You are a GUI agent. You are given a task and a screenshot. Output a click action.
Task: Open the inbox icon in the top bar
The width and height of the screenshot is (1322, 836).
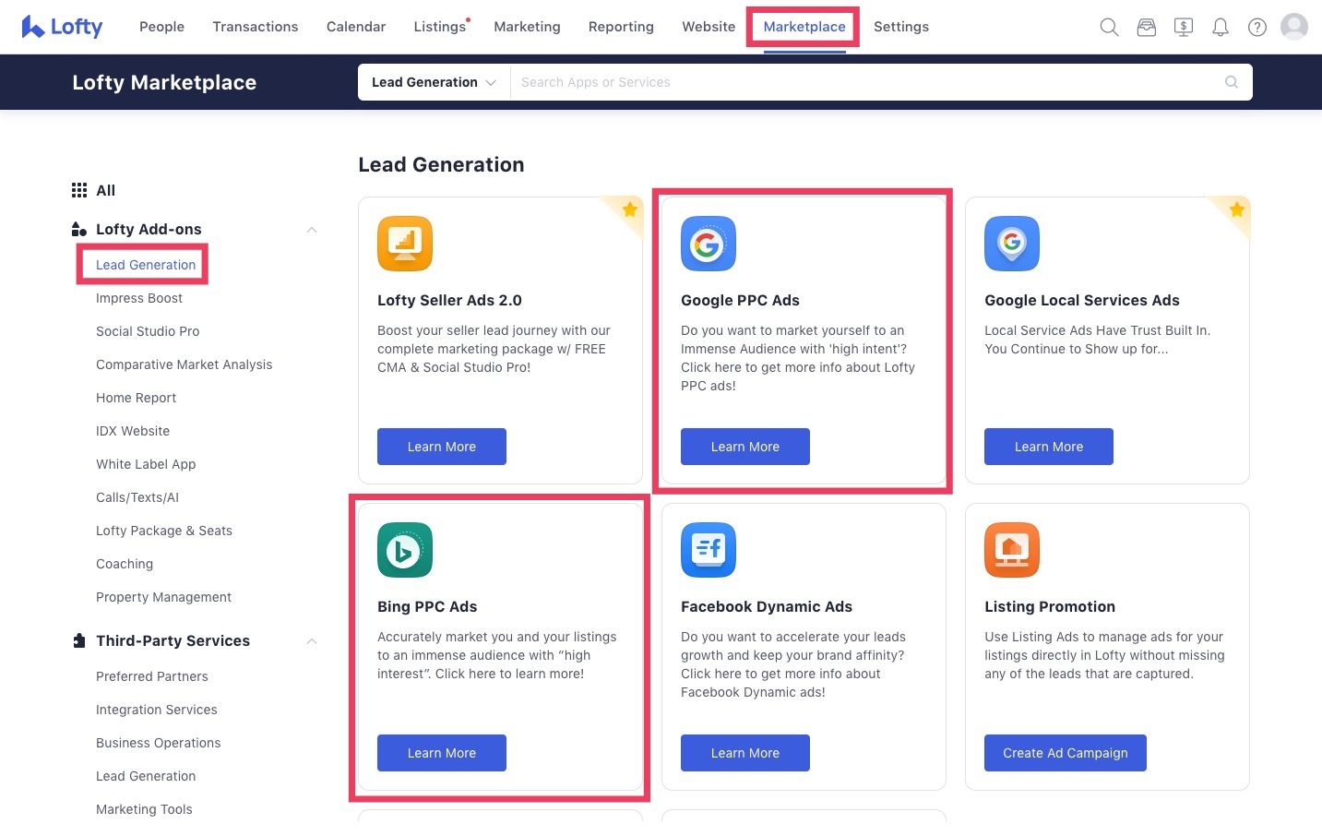1146,27
